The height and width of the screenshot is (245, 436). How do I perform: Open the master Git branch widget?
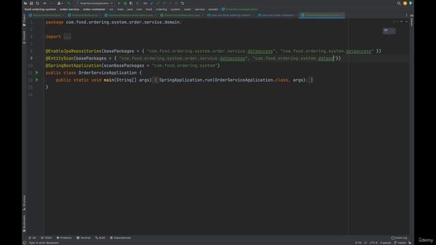pos(400,243)
